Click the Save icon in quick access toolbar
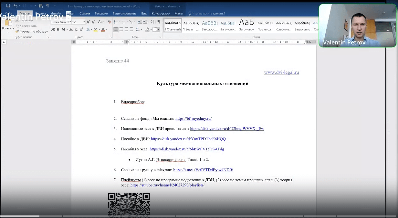Screen dimensions: 398x218 click(8, 6)
